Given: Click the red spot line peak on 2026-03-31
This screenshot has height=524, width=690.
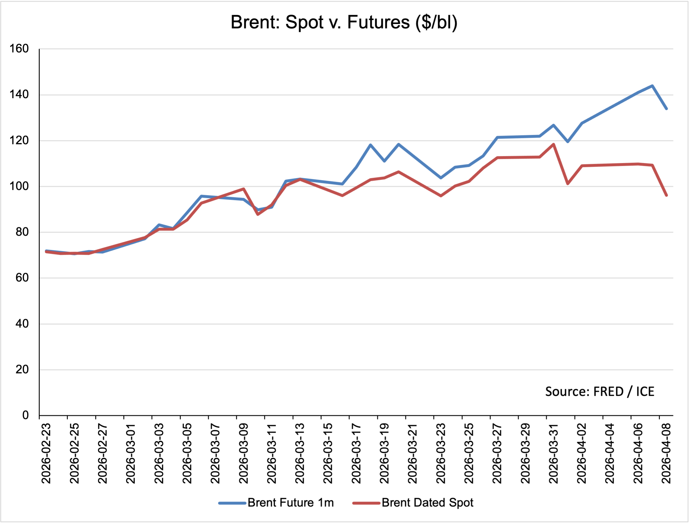Looking at the screenshot, I should [x=554, y=144].
